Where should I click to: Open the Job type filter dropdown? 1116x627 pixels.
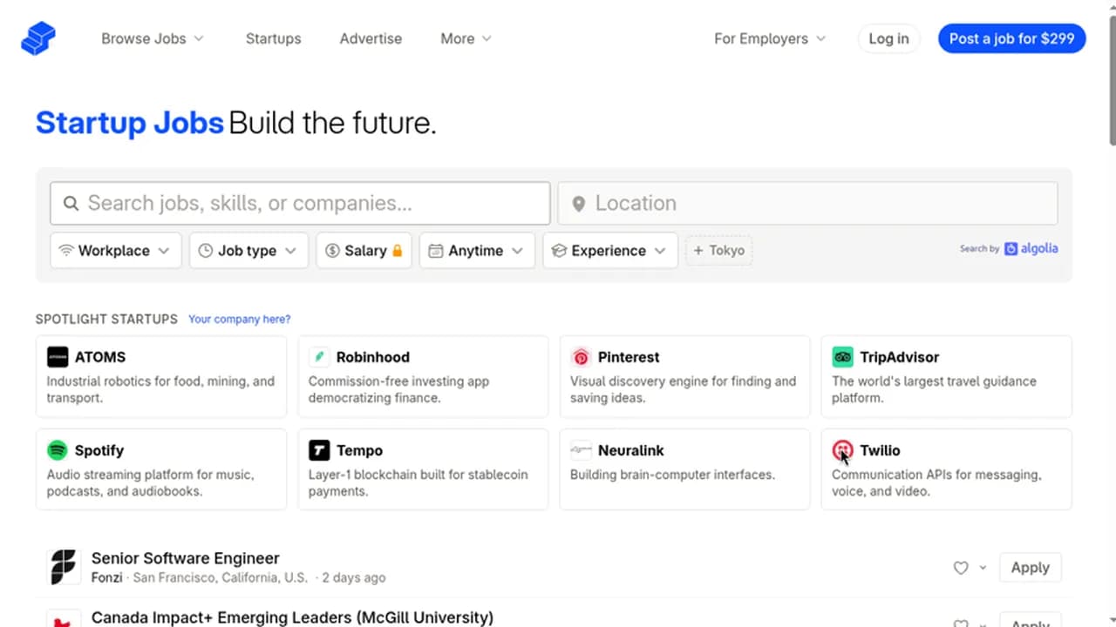(x=248, y=250)
